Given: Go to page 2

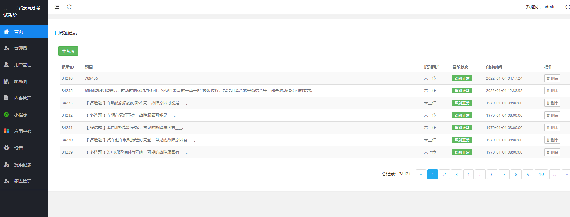Looking at the screenshot, I should click(x=444, y=174).
